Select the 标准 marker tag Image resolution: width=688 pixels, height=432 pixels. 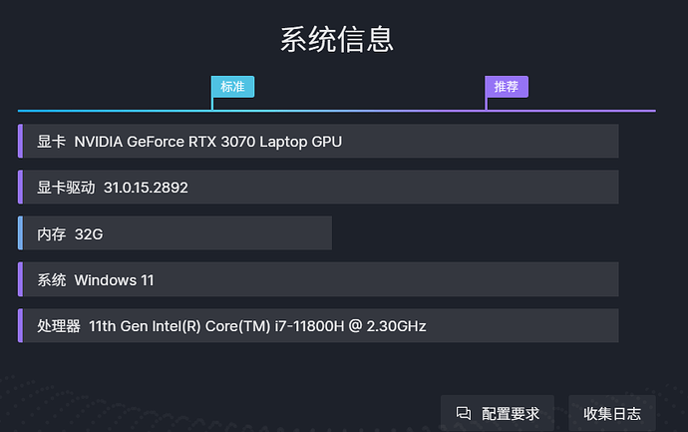[232, 87]
